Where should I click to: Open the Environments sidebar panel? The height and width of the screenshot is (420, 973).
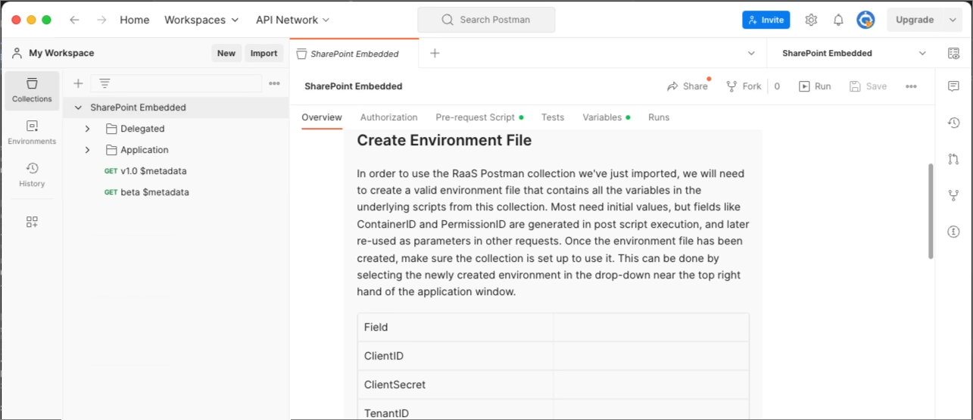click(x=32, y=132)
